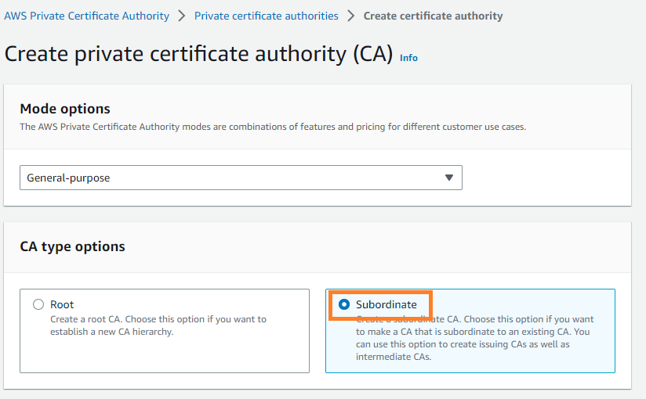Click the Create private certificate authority title
Screen dimensions: 646x399
coord(198,54)
